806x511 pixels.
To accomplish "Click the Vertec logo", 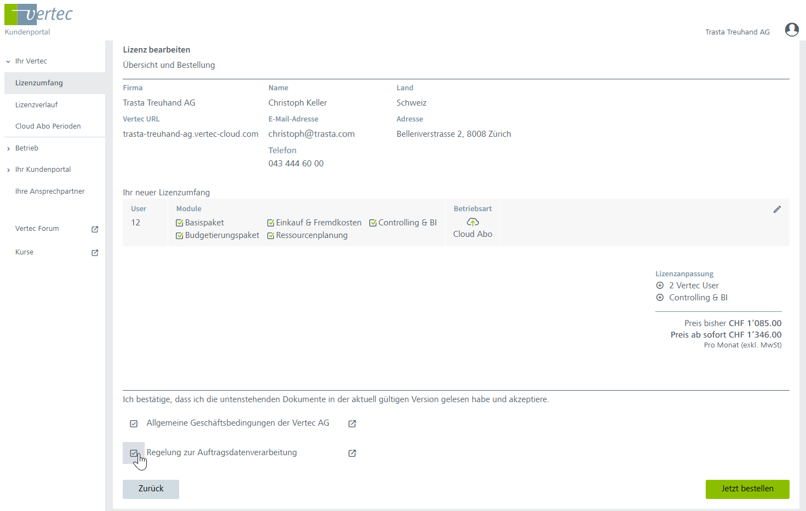I will click(x=38, y=15).
